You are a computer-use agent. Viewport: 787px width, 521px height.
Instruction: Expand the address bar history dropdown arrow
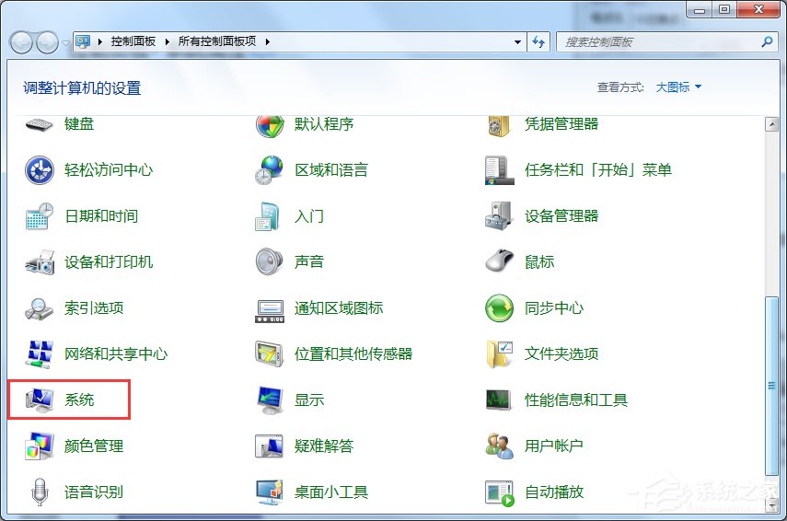(x=518, y=42)
